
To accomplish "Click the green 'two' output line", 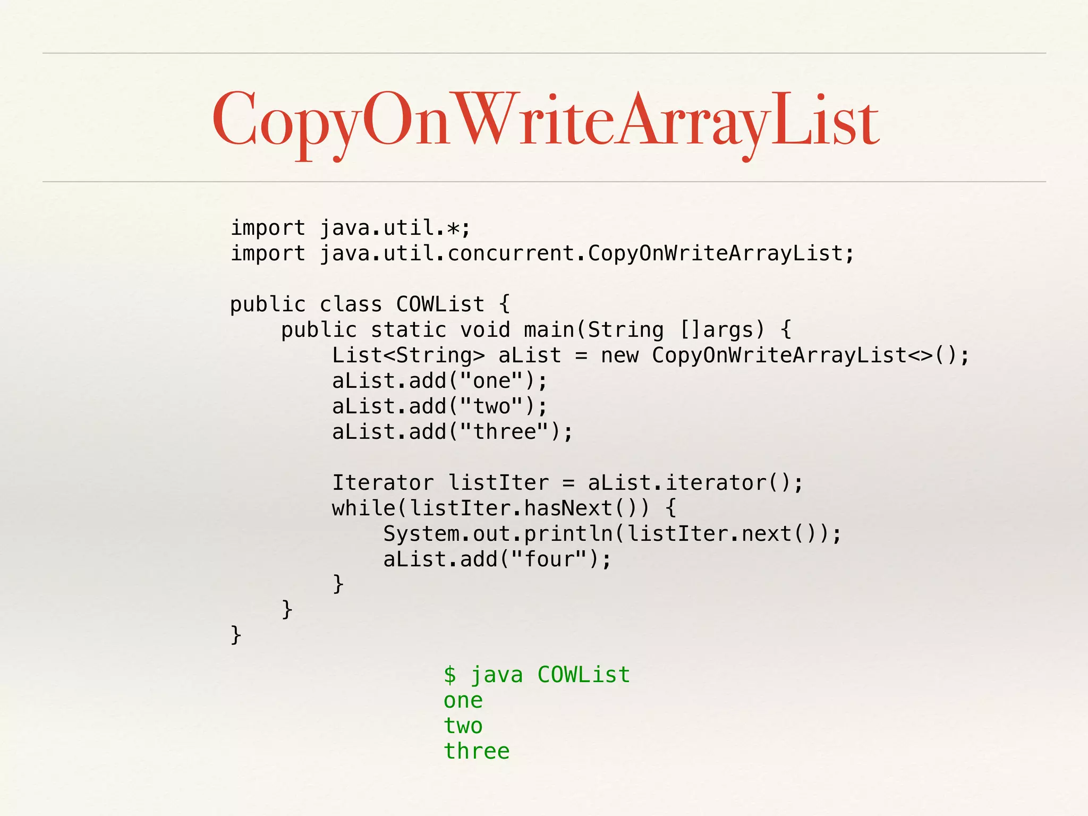I will click(x=463, y=726).
